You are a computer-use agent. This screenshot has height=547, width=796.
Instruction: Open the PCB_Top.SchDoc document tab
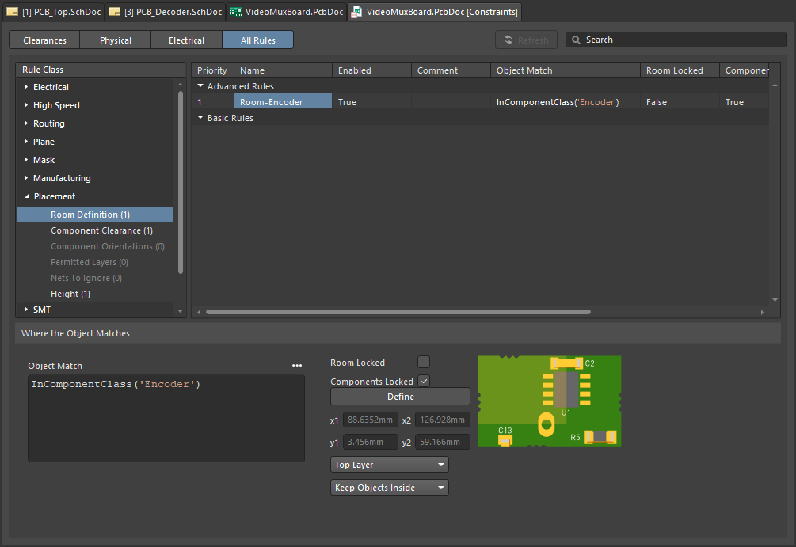point(55,12)
